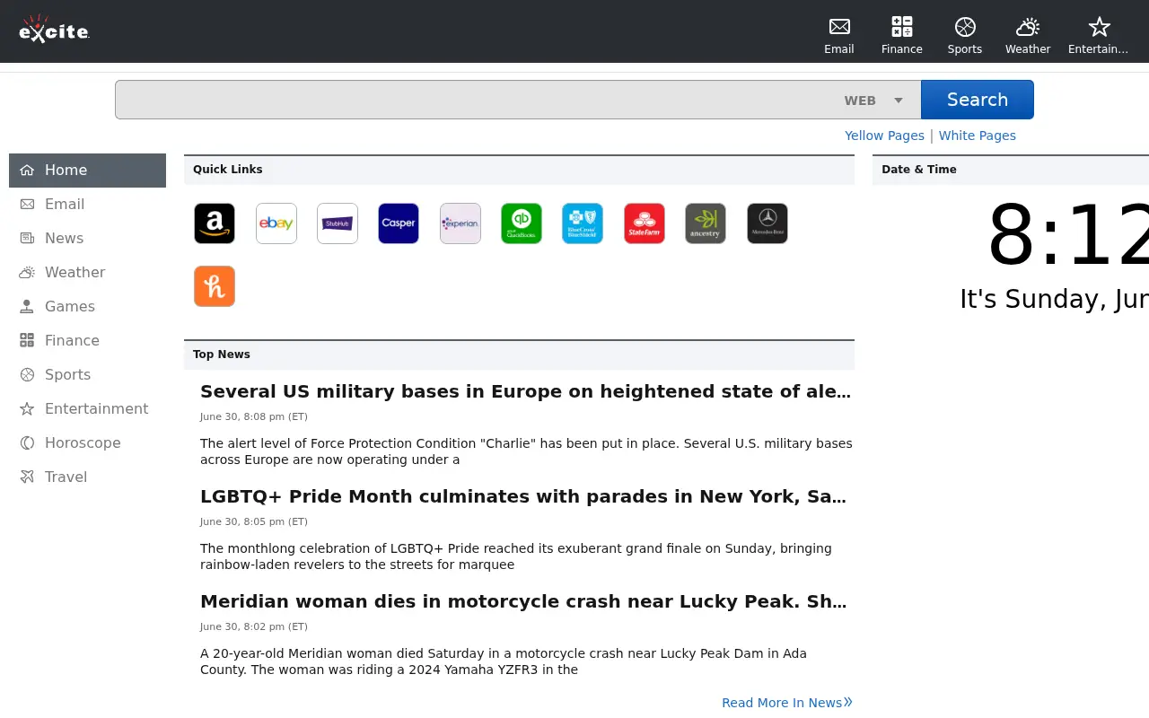The height and width of the screenshot is (718, 1149).
Task: Open the eBay quick link
Action: [x=276, y=223]
